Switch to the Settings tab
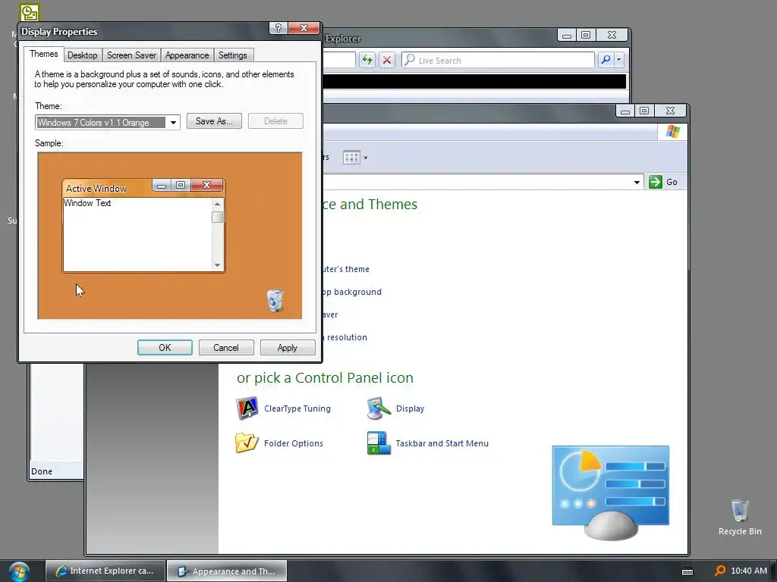This screenshot has height=582, width=777. tap(232, 55)
